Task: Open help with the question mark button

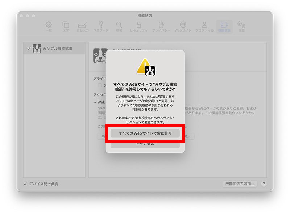Action: point(264,184)
